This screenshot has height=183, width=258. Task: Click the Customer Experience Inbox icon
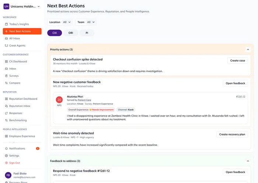[x=6, y=69]
